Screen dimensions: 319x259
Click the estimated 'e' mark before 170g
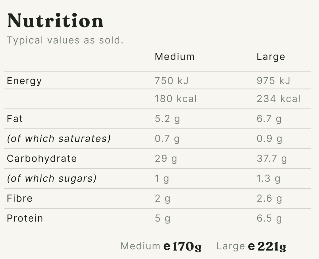[x=167, y=247]
